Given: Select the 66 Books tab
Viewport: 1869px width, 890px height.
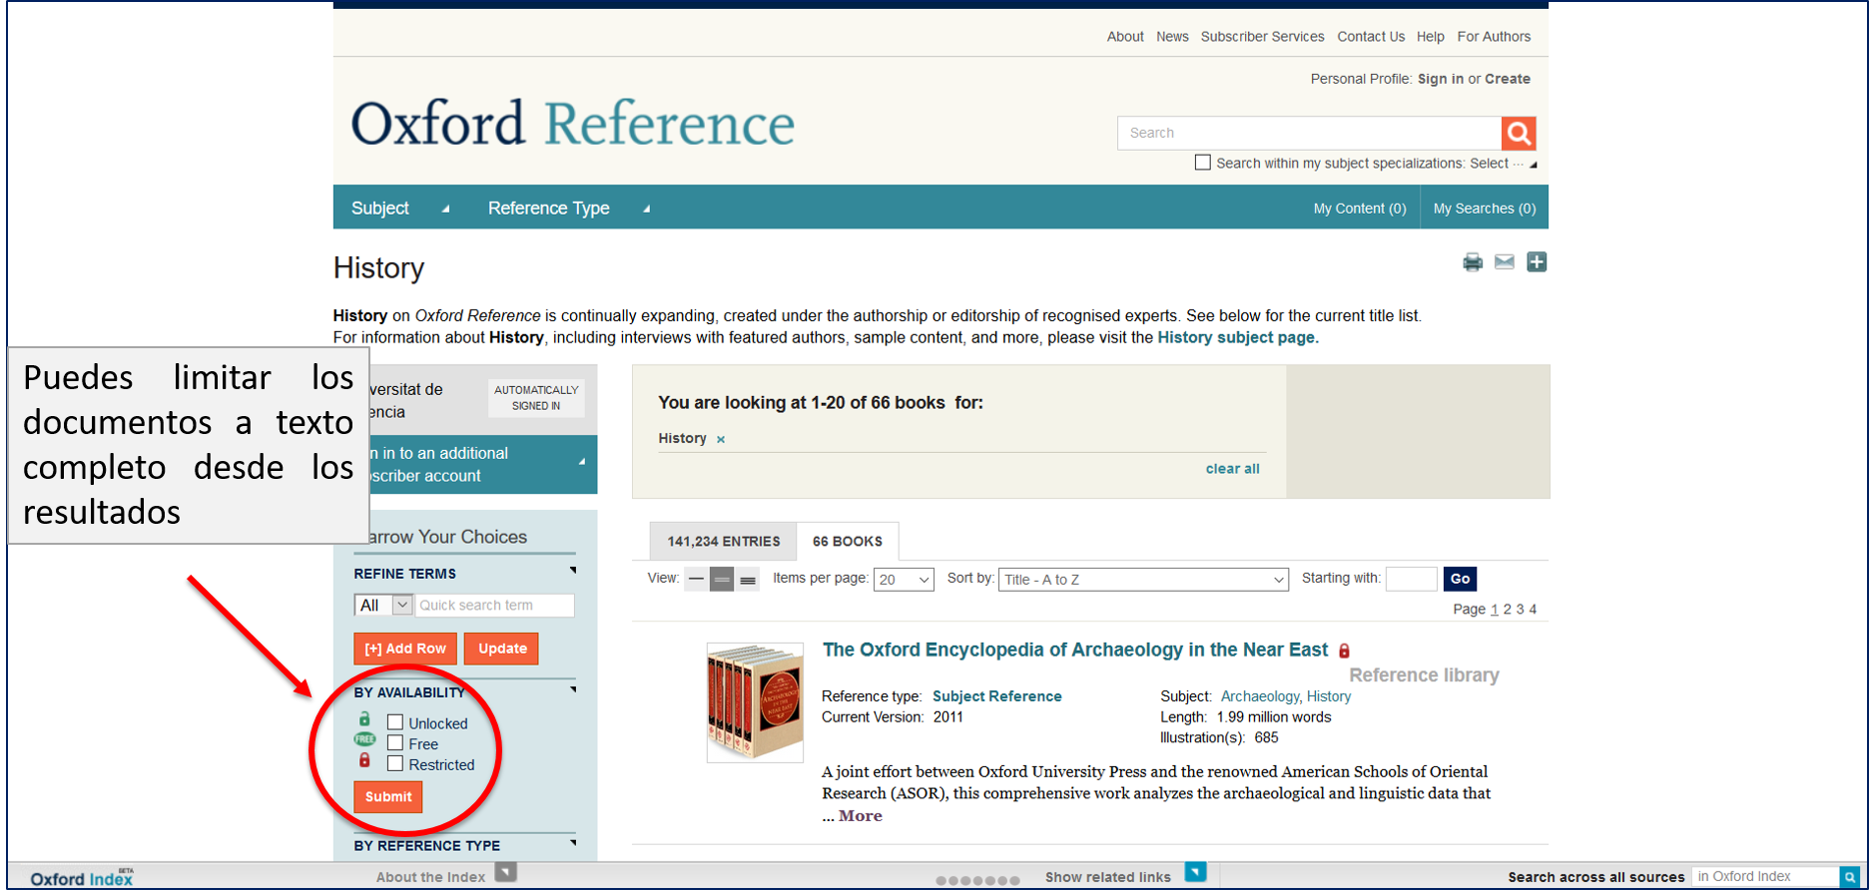Looking at the screenshot, I should click(848, 542).
